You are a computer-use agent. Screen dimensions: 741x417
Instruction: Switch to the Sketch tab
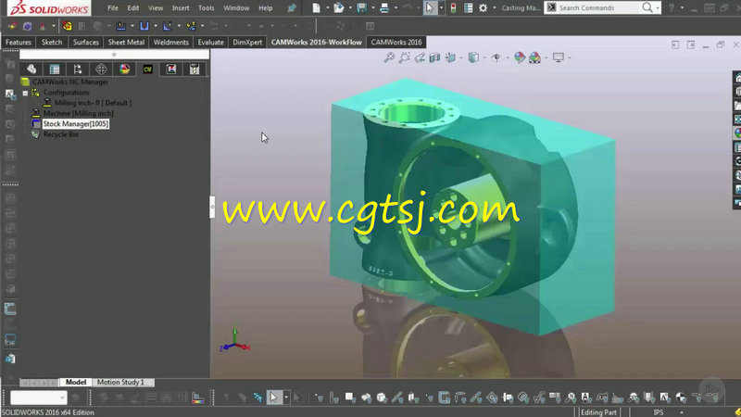[x=52, y=42]
